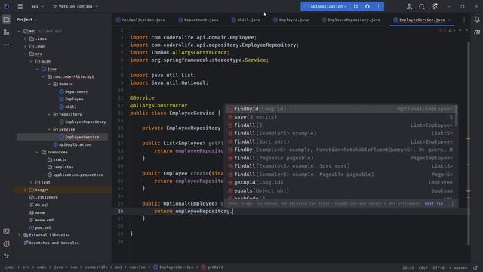Switch to Employee.java tab

point(291,20)
